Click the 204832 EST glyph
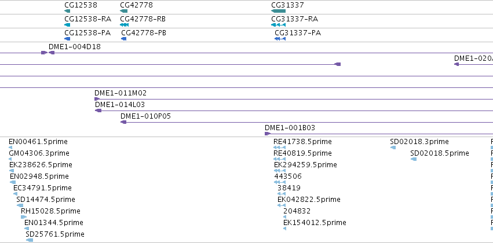This screenshot has height=243, width=493. (284, 217)
